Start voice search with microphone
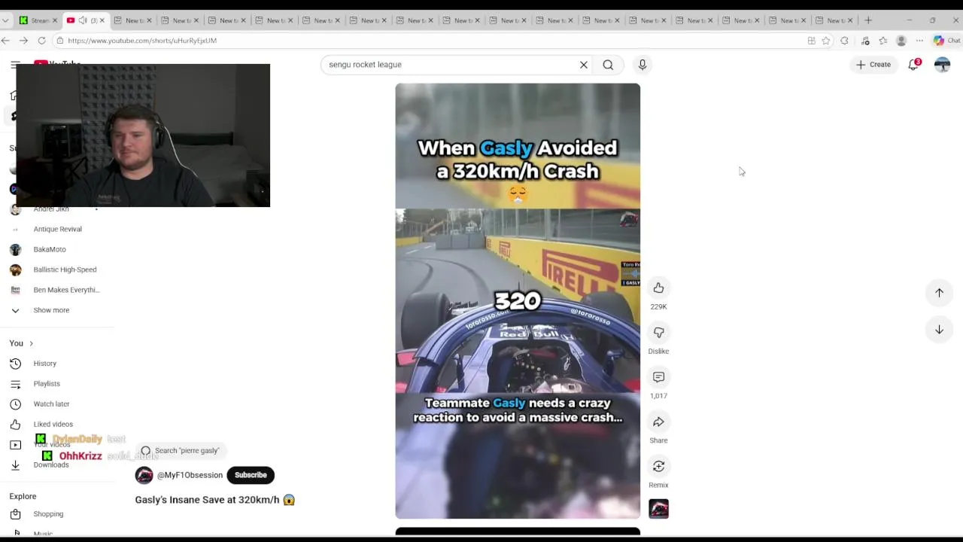The image size is (963, 542). pos(642,65)
